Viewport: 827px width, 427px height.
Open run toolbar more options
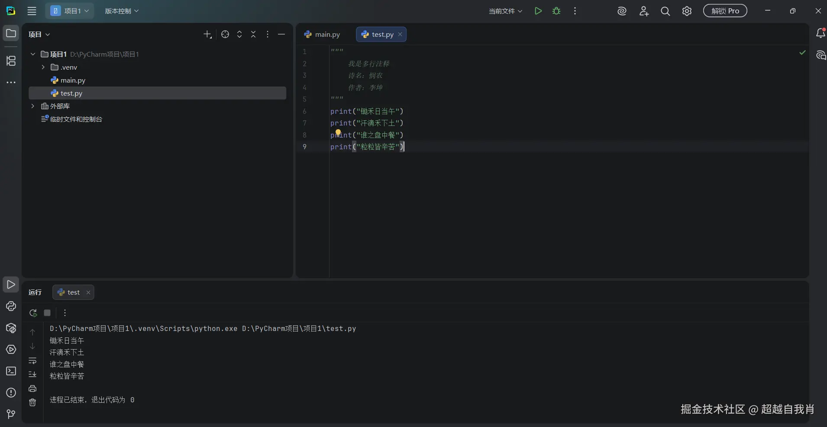[65, 313]
